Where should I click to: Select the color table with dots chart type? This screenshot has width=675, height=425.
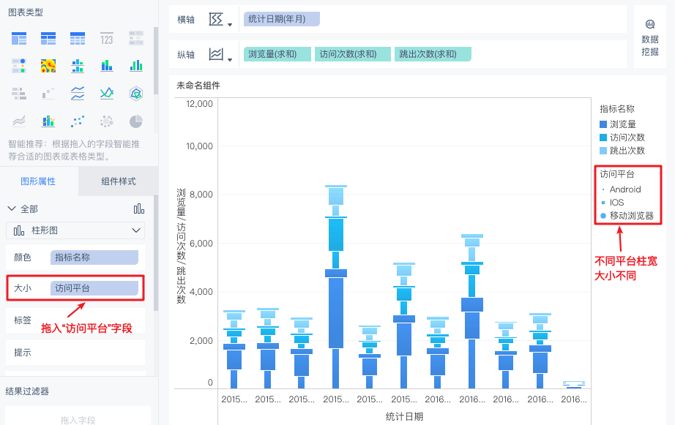(x=19, y=66)
